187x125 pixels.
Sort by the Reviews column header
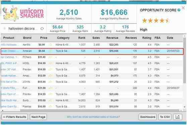131,38
